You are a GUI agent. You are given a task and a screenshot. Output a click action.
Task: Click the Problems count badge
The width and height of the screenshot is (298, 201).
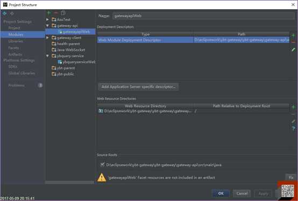coord(40,85)
